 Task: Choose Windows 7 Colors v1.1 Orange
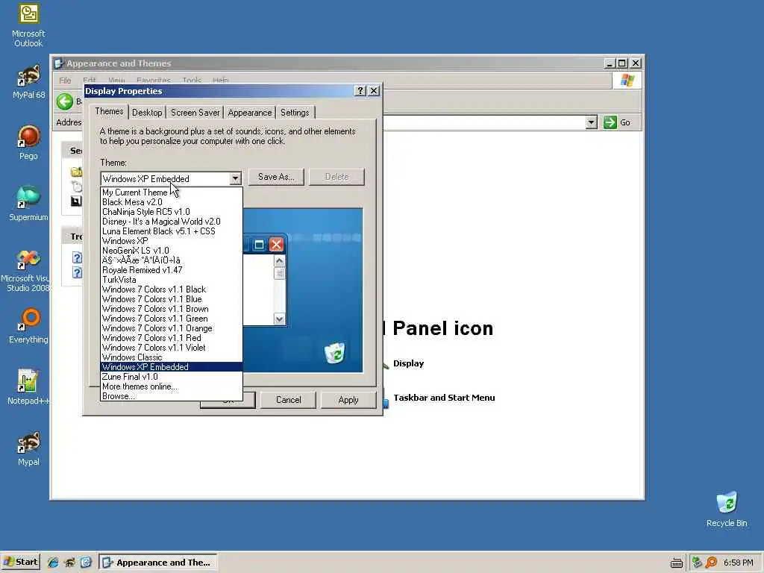(x=172, y=328)
